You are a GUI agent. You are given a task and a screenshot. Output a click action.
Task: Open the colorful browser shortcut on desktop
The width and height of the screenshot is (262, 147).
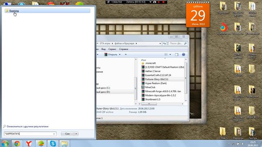point(224,29)
